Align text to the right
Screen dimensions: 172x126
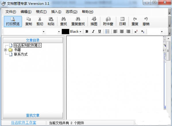pyautogui.click(x=128, y=31)
